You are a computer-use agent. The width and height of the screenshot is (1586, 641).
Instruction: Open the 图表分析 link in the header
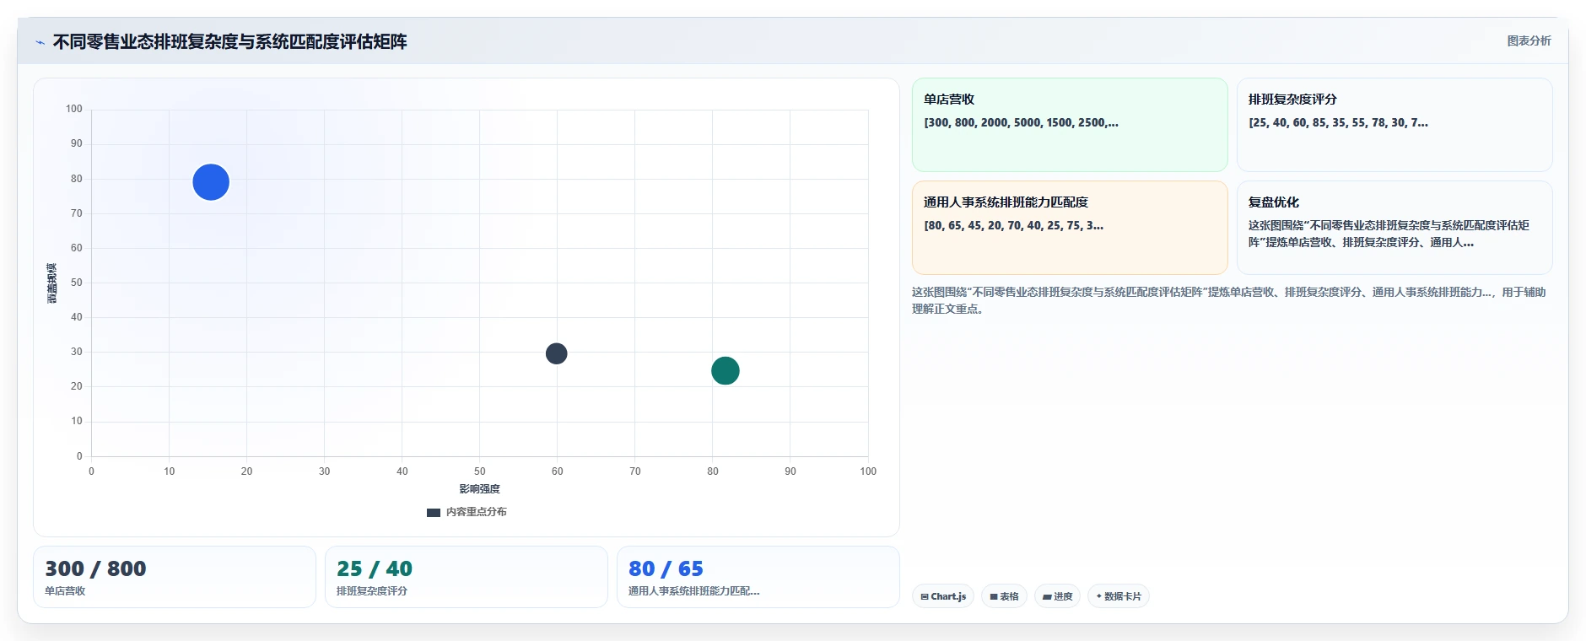[1529, 40]
